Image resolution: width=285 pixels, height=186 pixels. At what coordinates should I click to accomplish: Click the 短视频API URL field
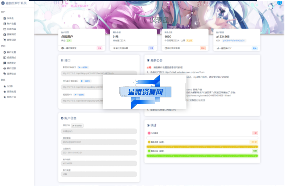pos(82,101)
